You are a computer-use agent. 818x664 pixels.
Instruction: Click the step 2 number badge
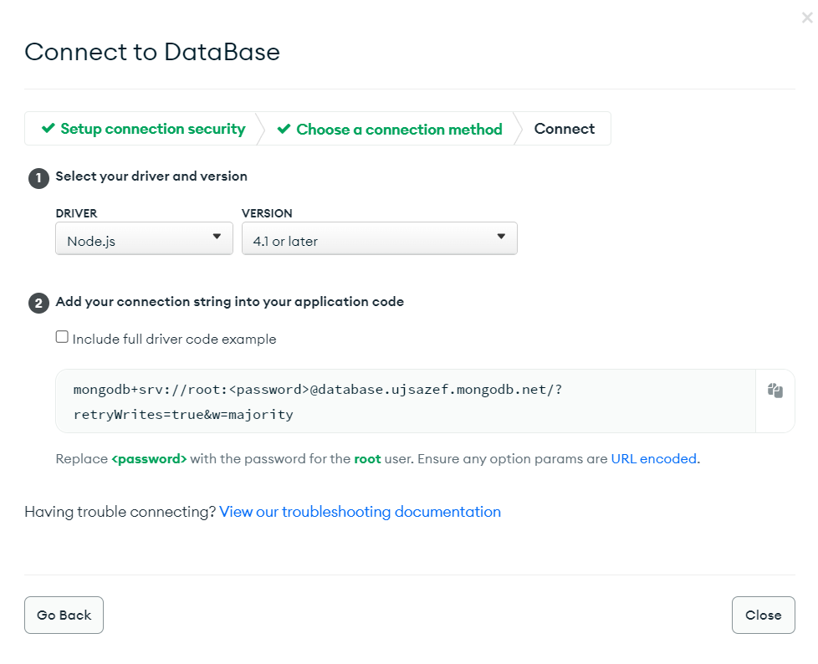coord(38,303)
